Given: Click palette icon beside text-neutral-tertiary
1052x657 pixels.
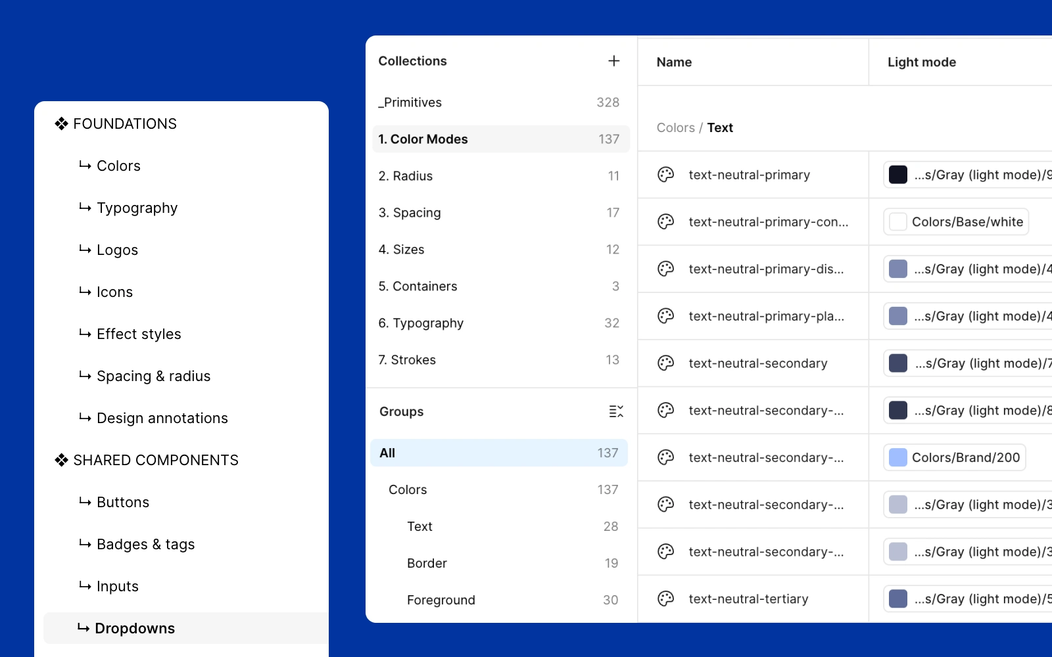Looking at the screenshot, I should [x=665, y=599].
